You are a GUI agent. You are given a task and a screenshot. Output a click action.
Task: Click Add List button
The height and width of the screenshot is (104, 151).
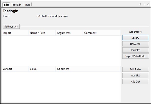(x=135, y=75)
